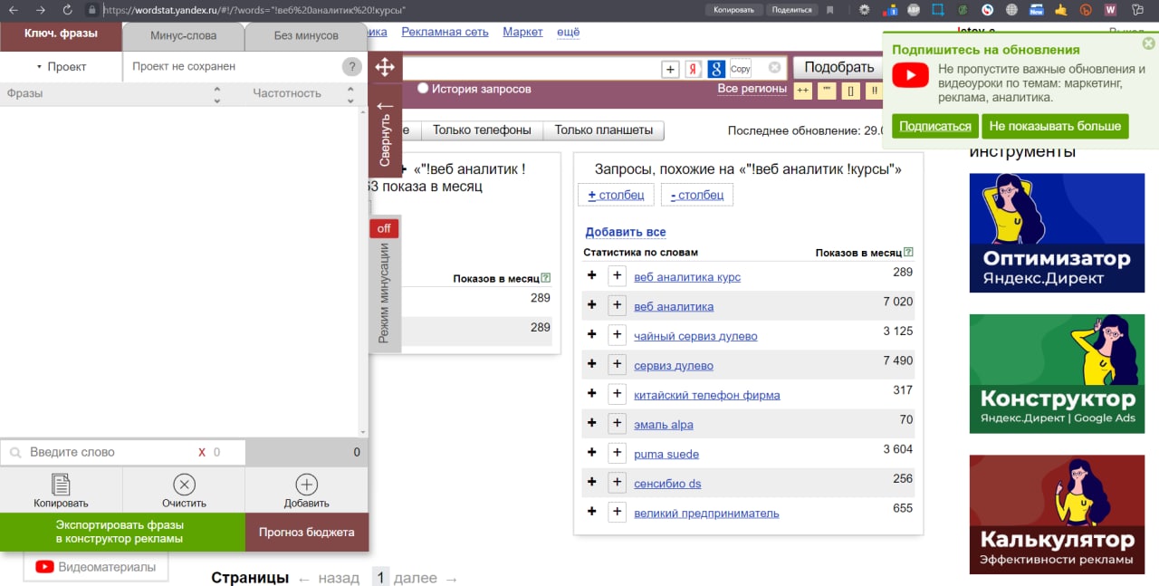
Task: Toggle the red 'off' minus-mode switch
Action: (x=384, y=228)
